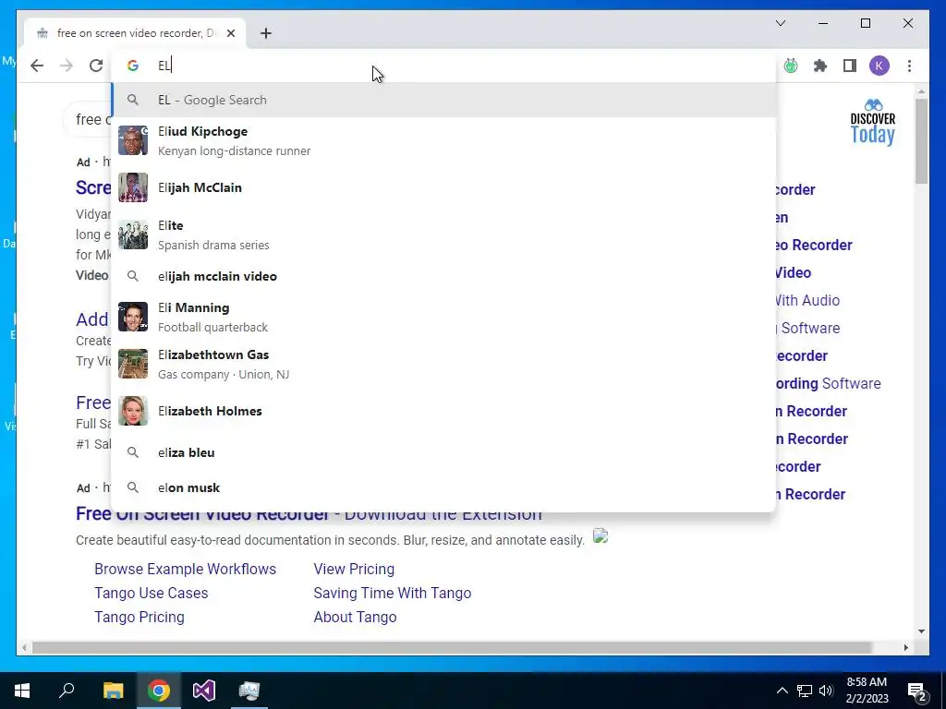Click the page vertical scrollbar thumb
The image size is (946, 709).
click(x=921, y=141)
